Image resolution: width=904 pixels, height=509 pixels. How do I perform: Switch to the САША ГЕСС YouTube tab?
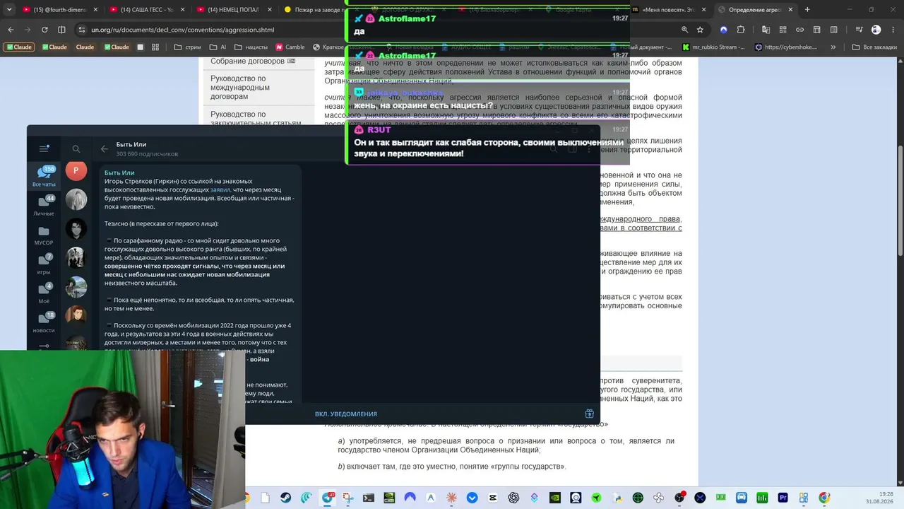point(148,10)
